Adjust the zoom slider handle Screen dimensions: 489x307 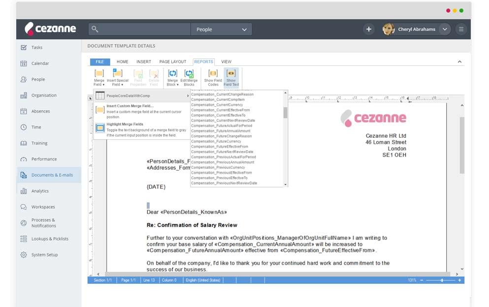pyautogui.click(x=442, y=280)
